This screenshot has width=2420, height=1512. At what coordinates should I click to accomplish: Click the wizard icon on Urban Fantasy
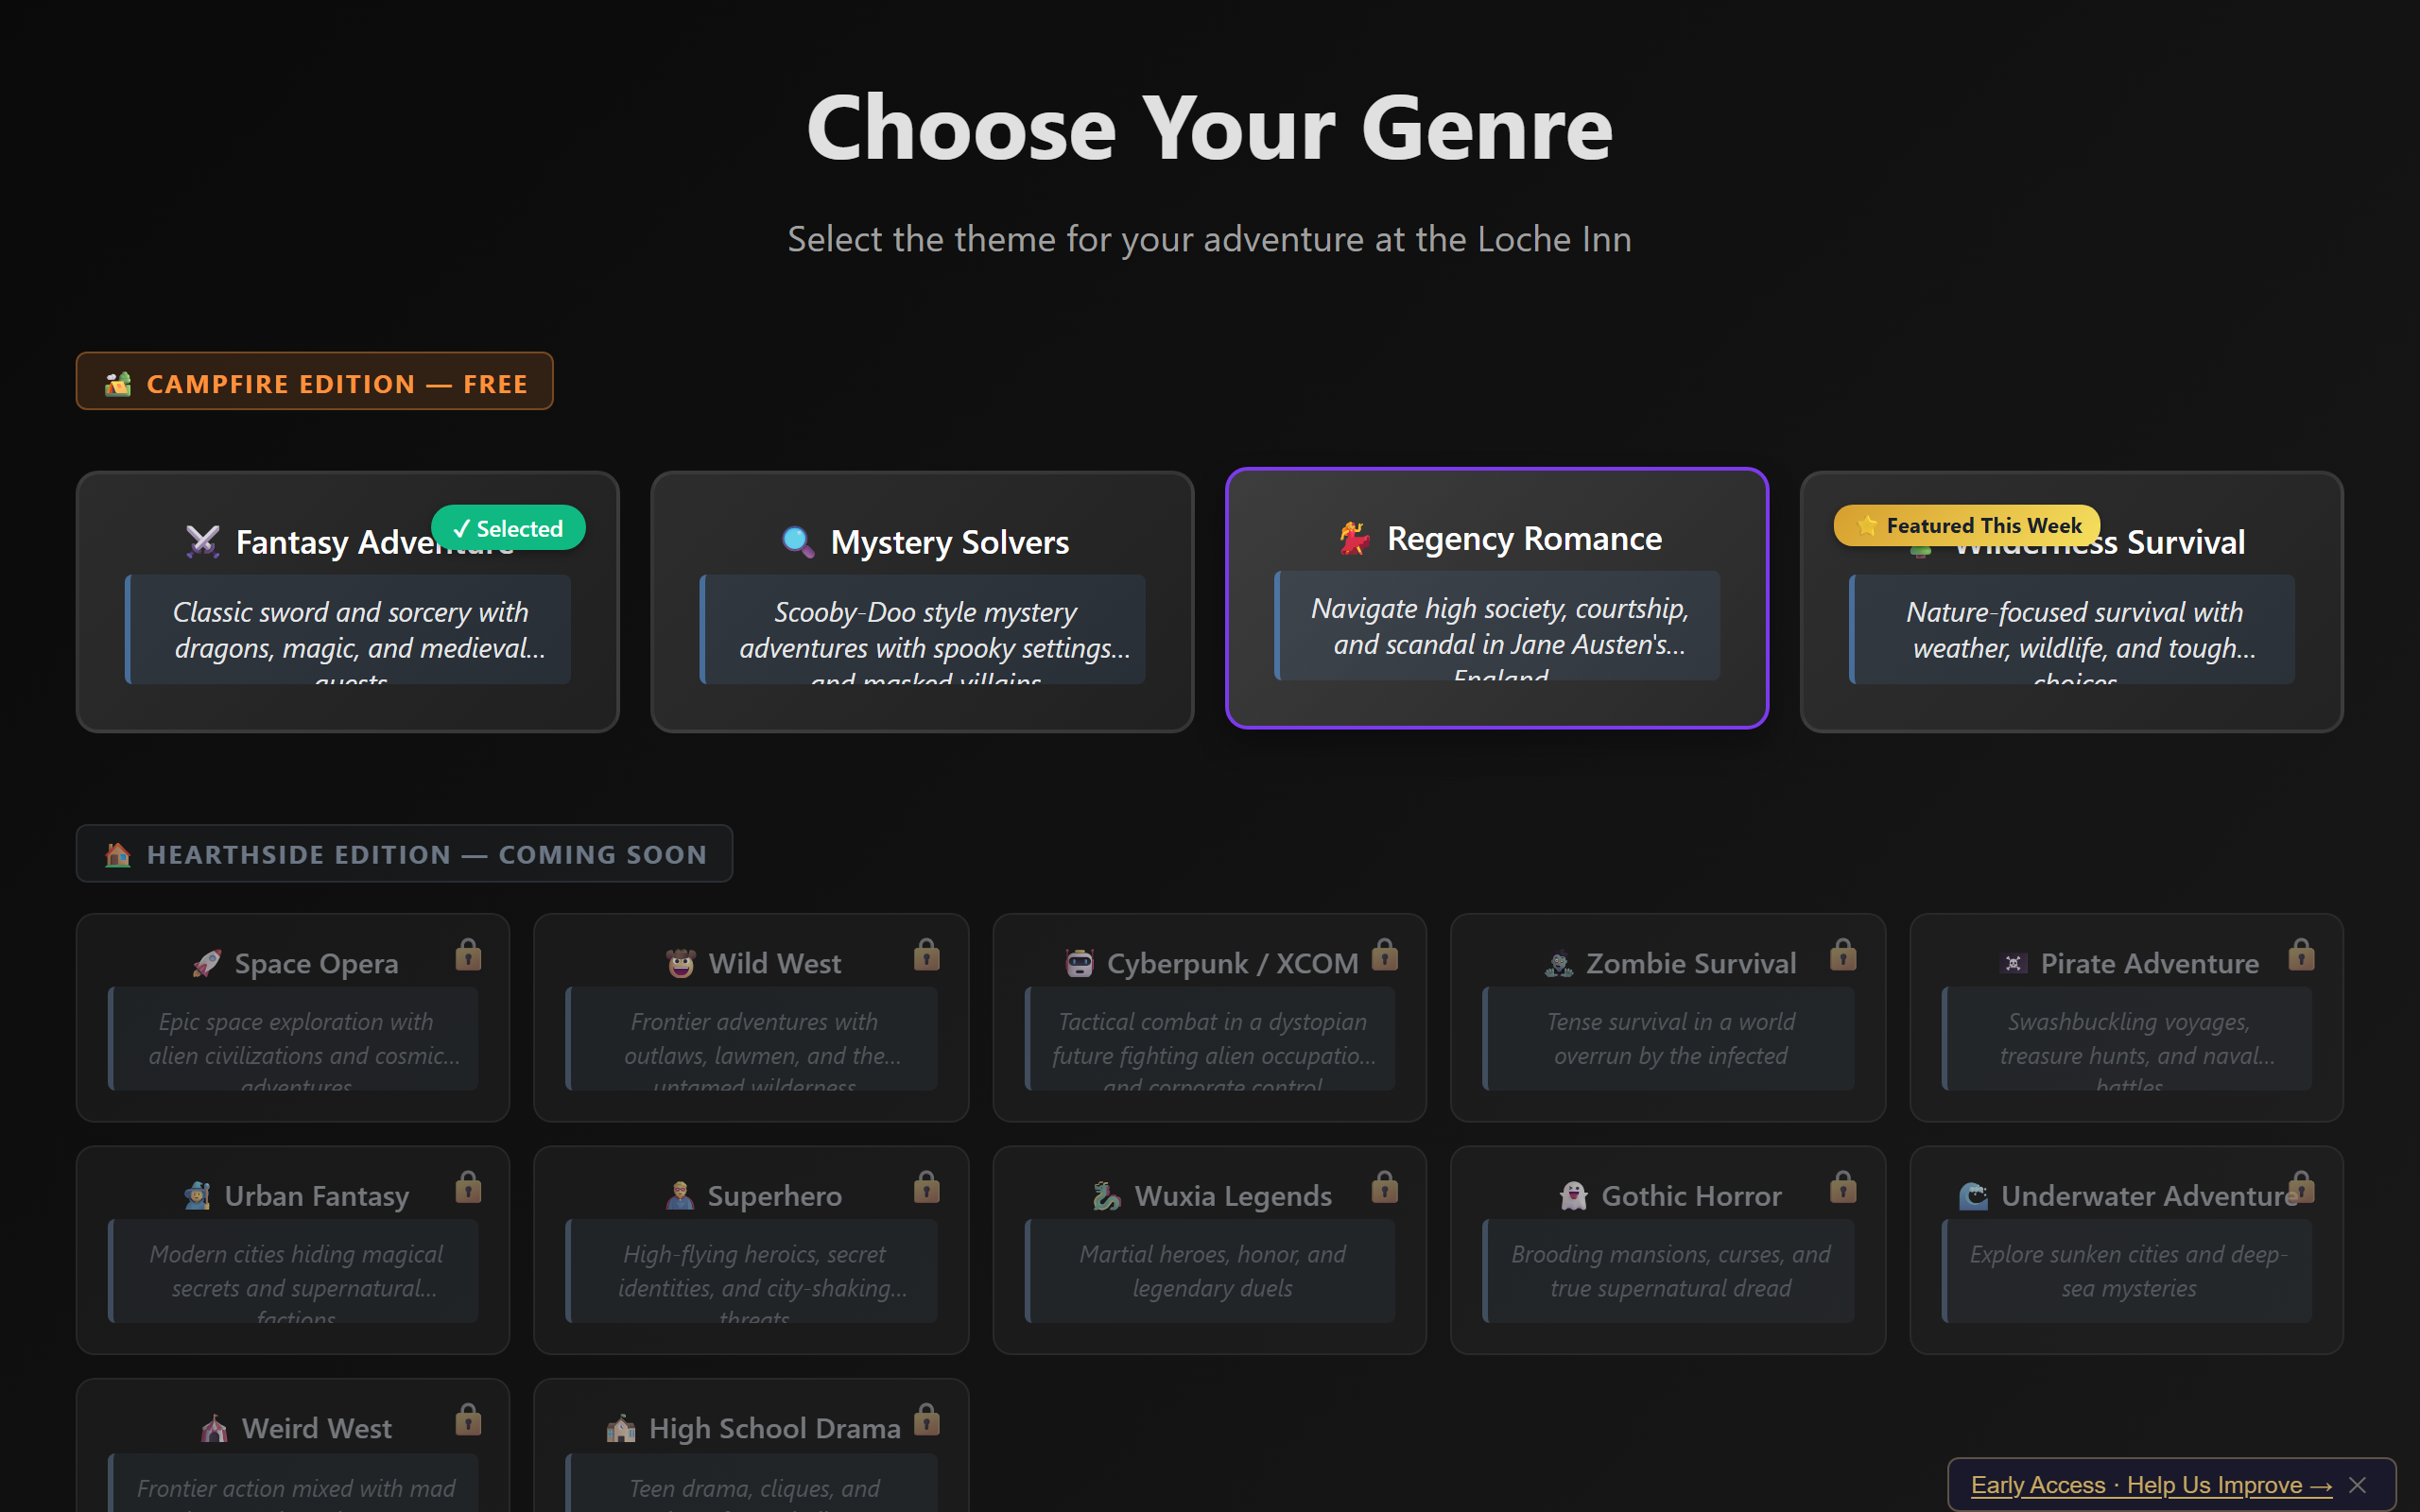pyautogui.click(x=197, y=1195)
